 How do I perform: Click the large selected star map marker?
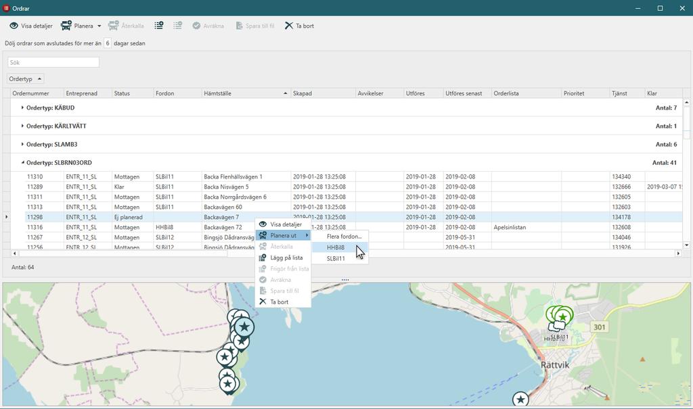[x=244, y=328]
